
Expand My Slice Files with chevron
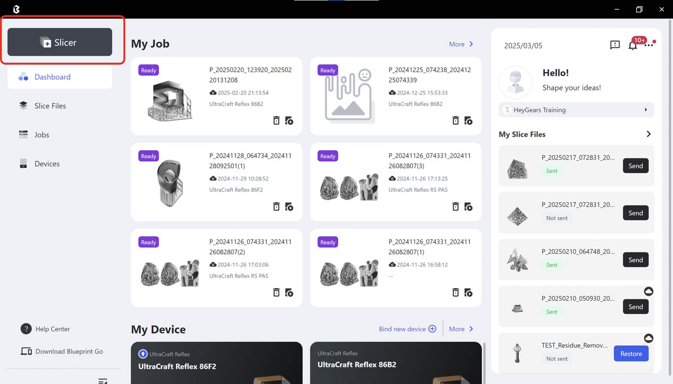click(648, 134)
